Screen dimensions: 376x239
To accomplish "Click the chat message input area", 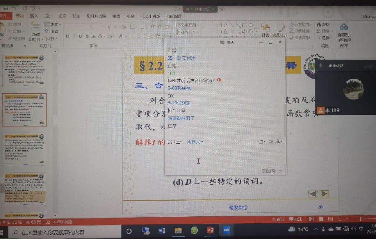I will click(x=225, y=157).
